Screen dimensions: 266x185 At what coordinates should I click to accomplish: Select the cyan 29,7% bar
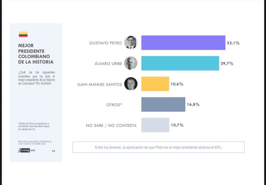[x=180, y=63]
